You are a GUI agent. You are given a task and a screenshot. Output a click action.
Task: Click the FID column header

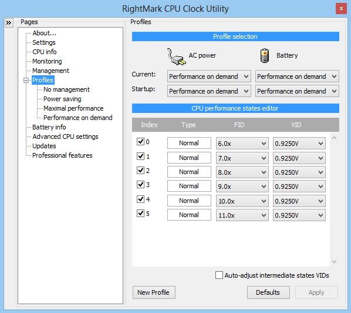pos(239,125)
